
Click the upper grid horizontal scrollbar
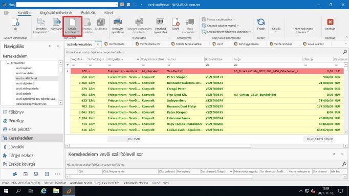click(x=160, y=146)
